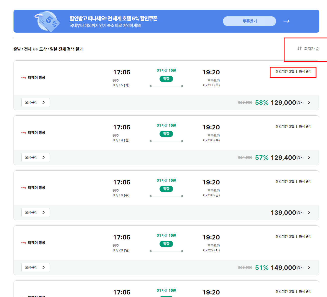Click the 07/14 (월) departure date

(121, 140)
